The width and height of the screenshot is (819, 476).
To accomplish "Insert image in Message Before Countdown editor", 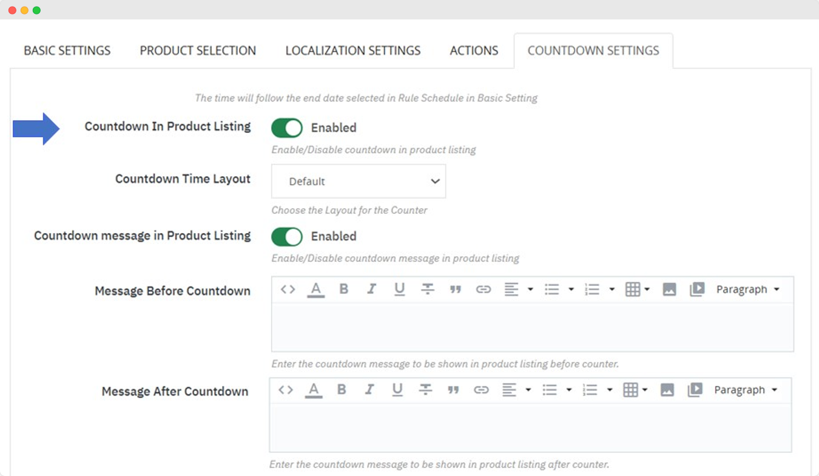I will 669,290.
